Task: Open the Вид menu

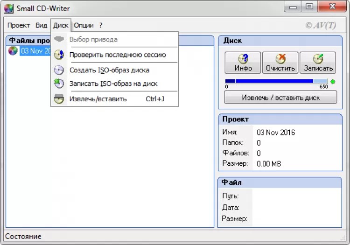Action: 41,25
